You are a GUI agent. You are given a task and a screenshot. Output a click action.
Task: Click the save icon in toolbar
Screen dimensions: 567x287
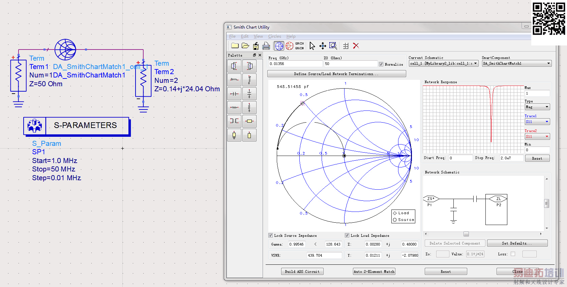click(x=256, y=46)
